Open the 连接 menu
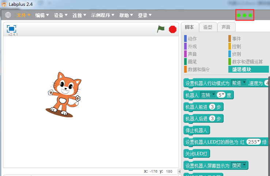The image size is (270, 176). click(x=79, y=15)
